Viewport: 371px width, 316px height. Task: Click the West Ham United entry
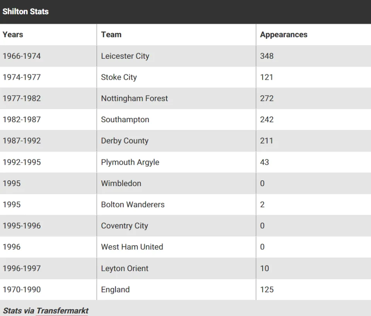pos(132,247)
